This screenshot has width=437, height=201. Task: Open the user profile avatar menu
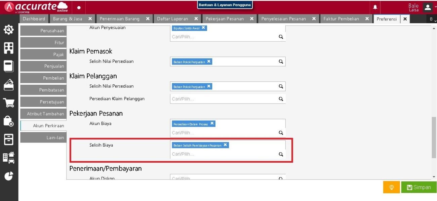point(428,7)
